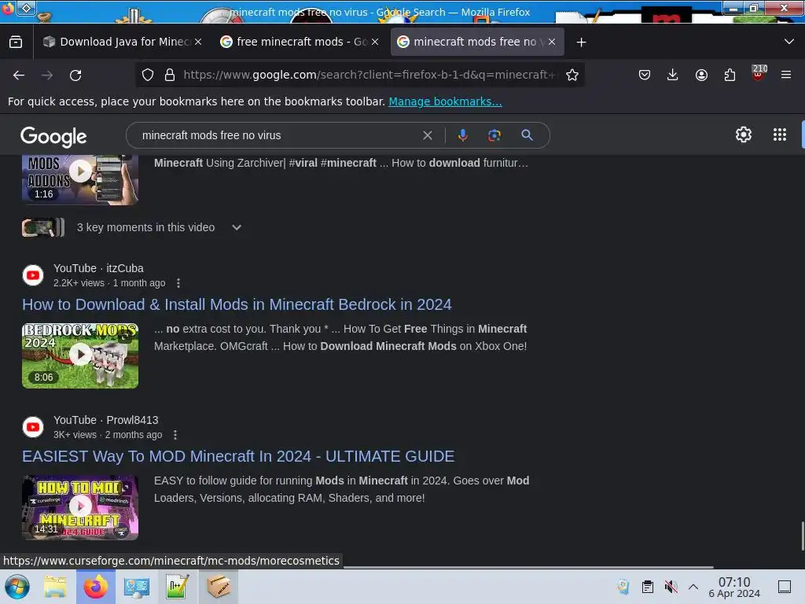Play the Bedrock Mods 2024 video thumbnail

click(x=80, y=355)
